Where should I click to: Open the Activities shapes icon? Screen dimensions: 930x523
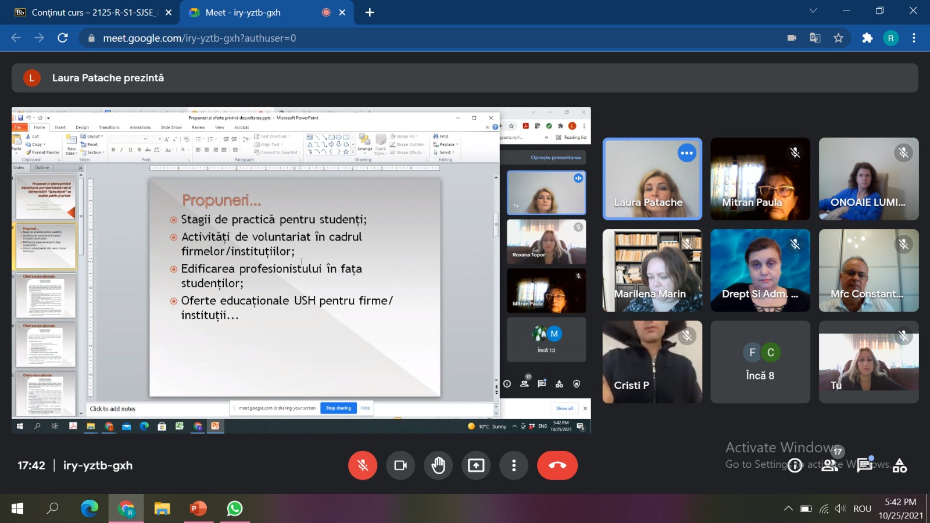900,465
